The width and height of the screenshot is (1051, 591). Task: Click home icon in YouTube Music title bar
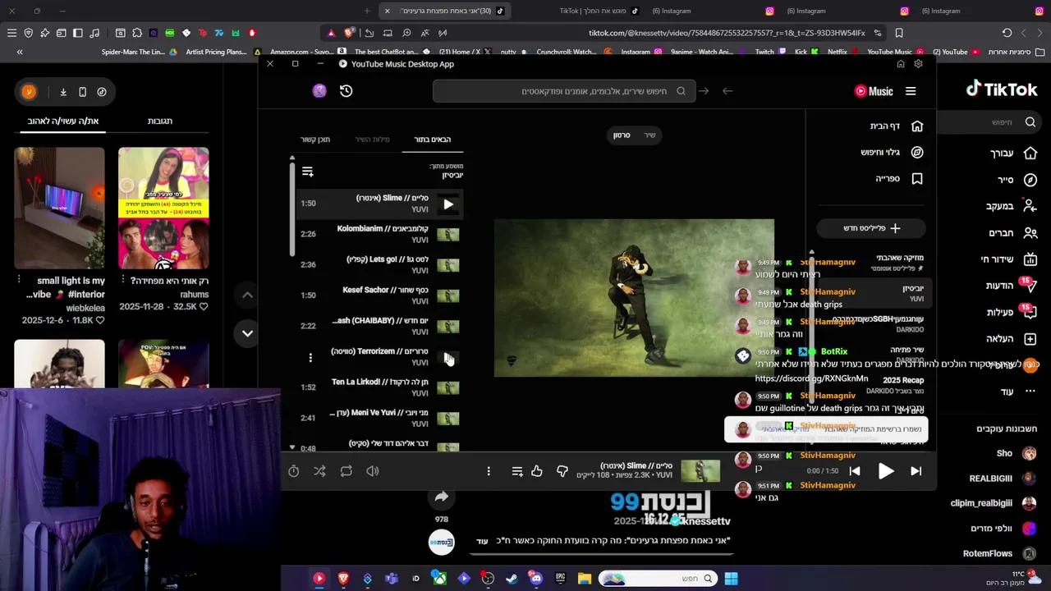[901, 64]
